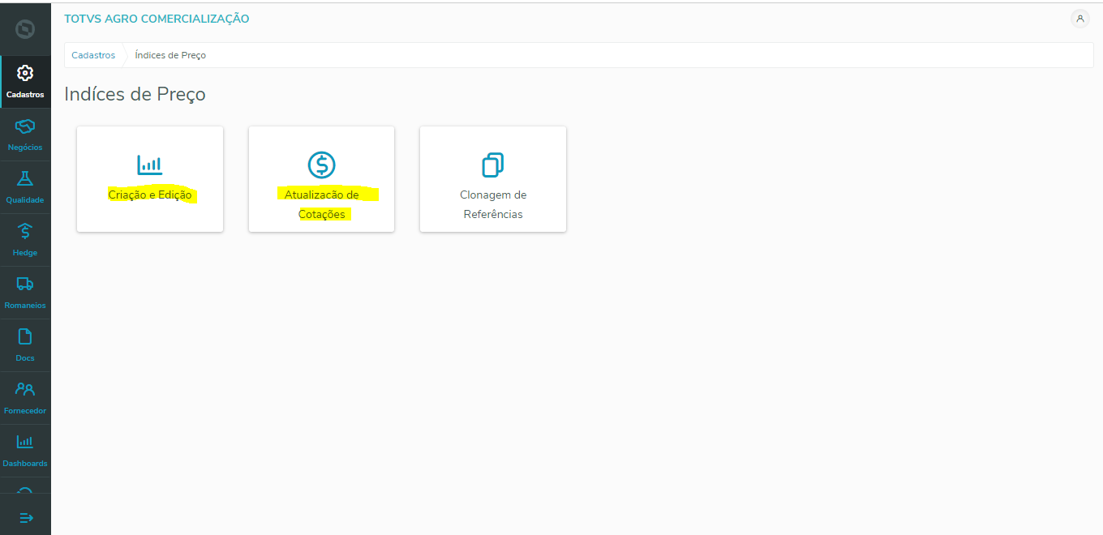1103x535 pixels.
Task: Click the Índices de Preço breadcrumb item
Action: (x=170, y=55)
